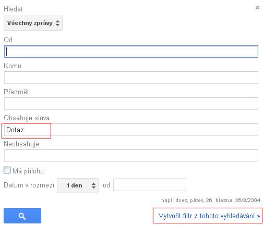Focus the Od sender input field
The width and height of the screenshot is (264, 226).
pos(131,52)
